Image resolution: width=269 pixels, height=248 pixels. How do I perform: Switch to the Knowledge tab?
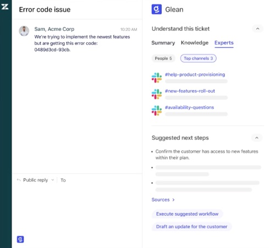[x=195, y=43]
